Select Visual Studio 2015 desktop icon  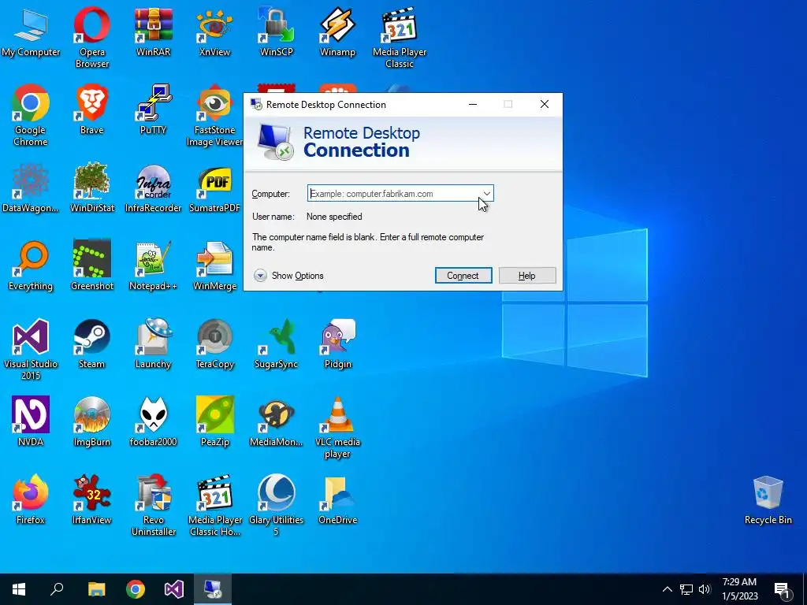(x=31, y=350)
